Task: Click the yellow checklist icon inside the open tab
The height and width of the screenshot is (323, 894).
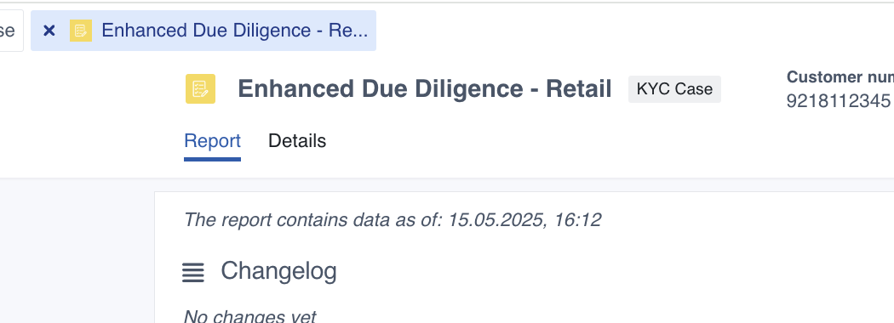Action: click(x=81, y=31)
